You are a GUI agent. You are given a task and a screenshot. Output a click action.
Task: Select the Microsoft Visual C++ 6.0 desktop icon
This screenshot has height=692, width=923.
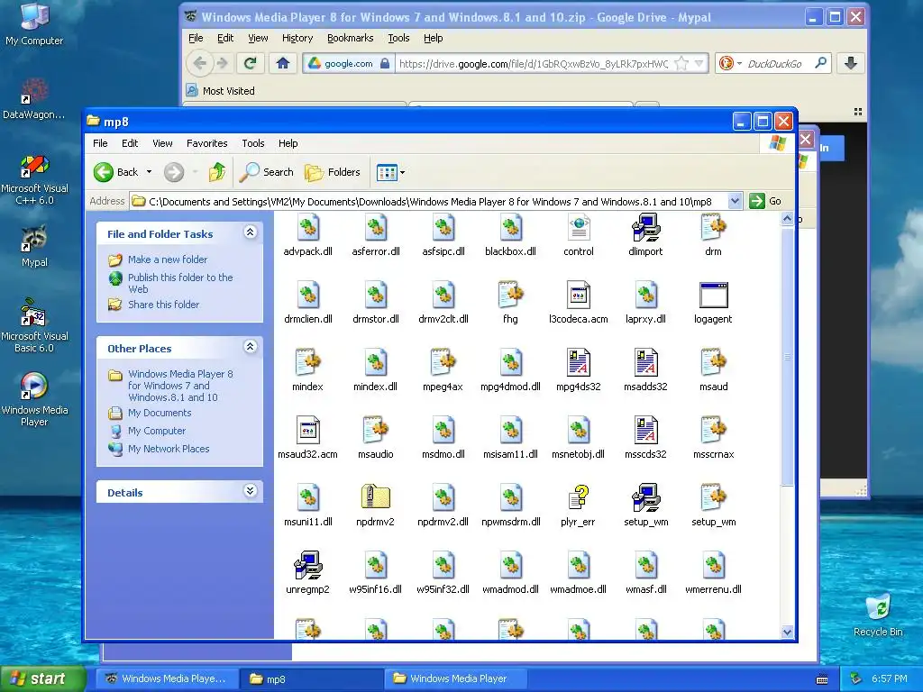(34, 180)
